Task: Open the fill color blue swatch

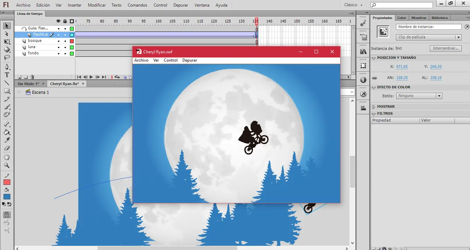Action: [x=7, y=197]
